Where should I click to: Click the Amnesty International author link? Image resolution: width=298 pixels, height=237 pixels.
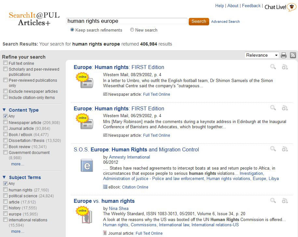tap(129, 157)
